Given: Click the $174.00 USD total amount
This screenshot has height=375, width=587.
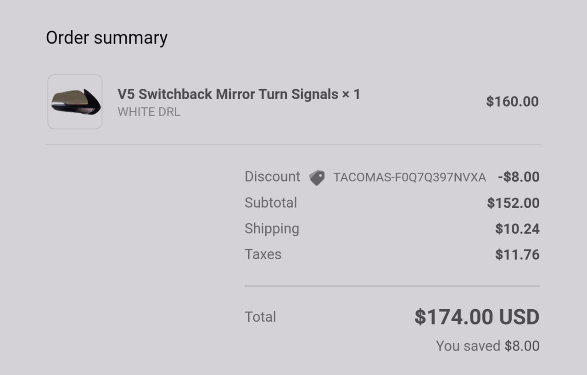Looking at the screenshot, I should pos(477,317).
